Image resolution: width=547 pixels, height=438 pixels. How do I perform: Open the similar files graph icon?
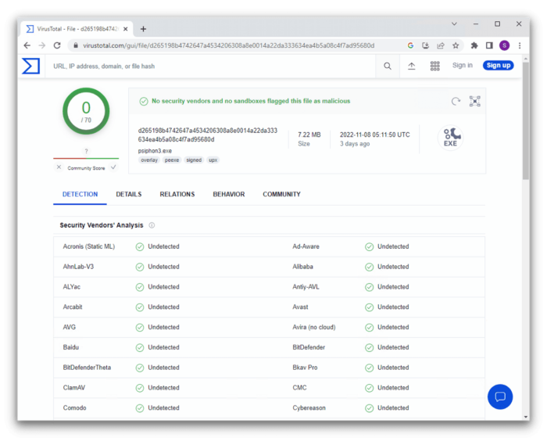(x=474, y=101)
